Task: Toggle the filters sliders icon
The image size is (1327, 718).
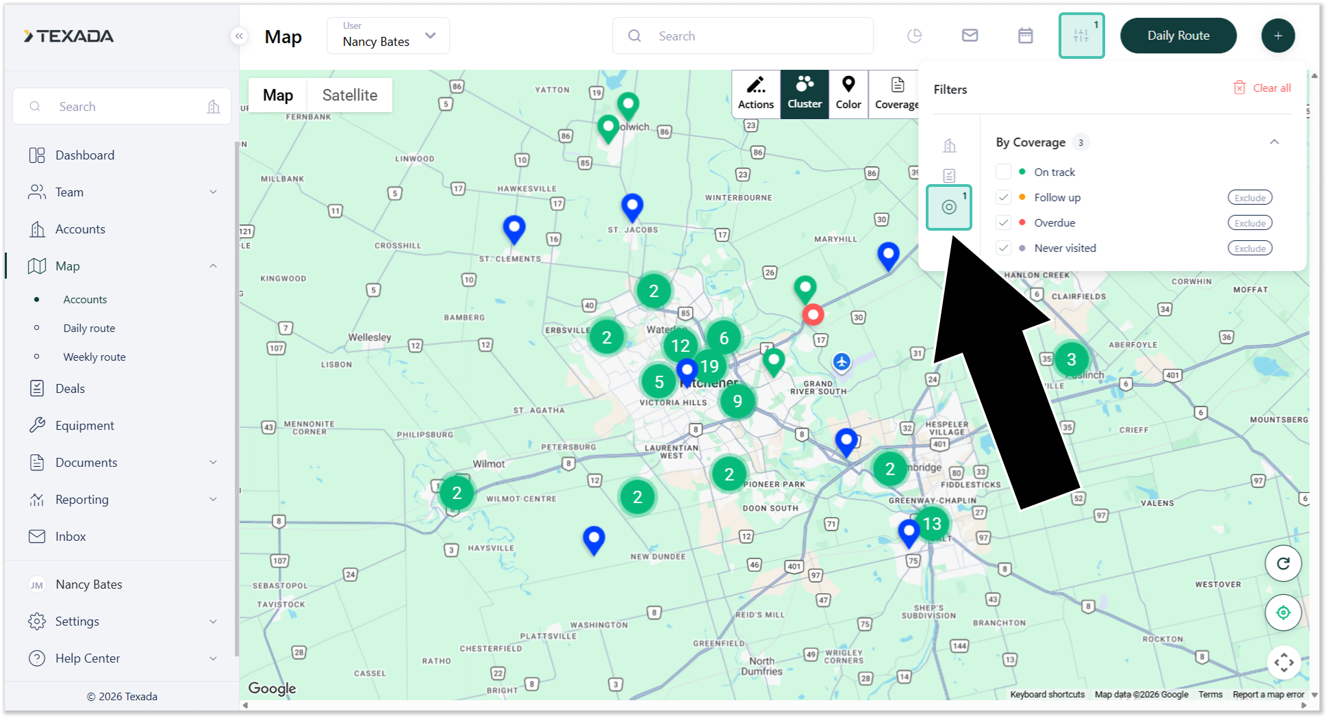Action: [1082, 36]
